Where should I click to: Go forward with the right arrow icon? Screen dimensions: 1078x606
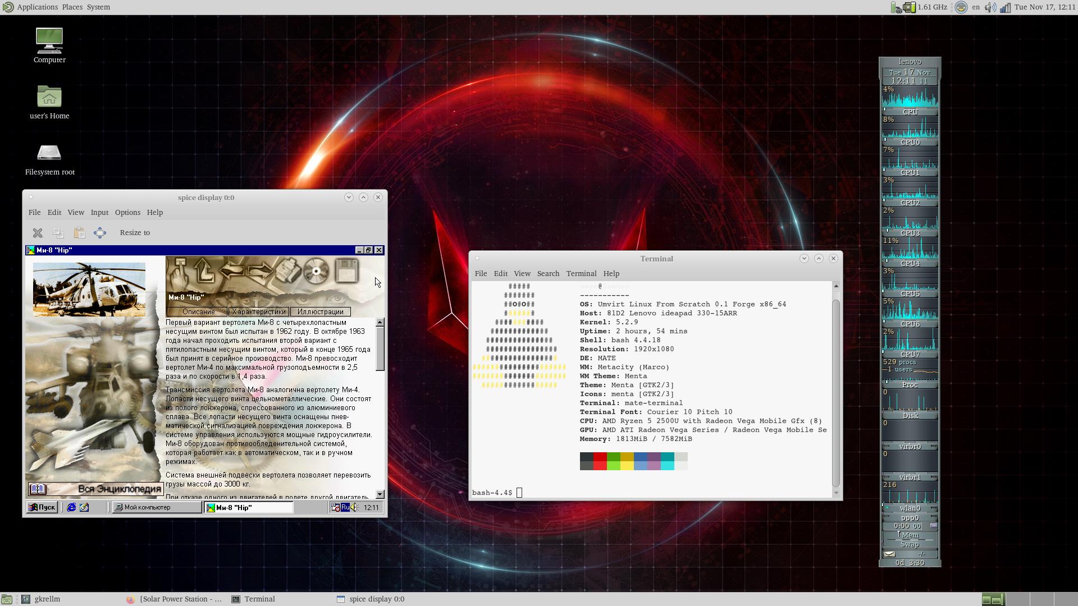261,271
